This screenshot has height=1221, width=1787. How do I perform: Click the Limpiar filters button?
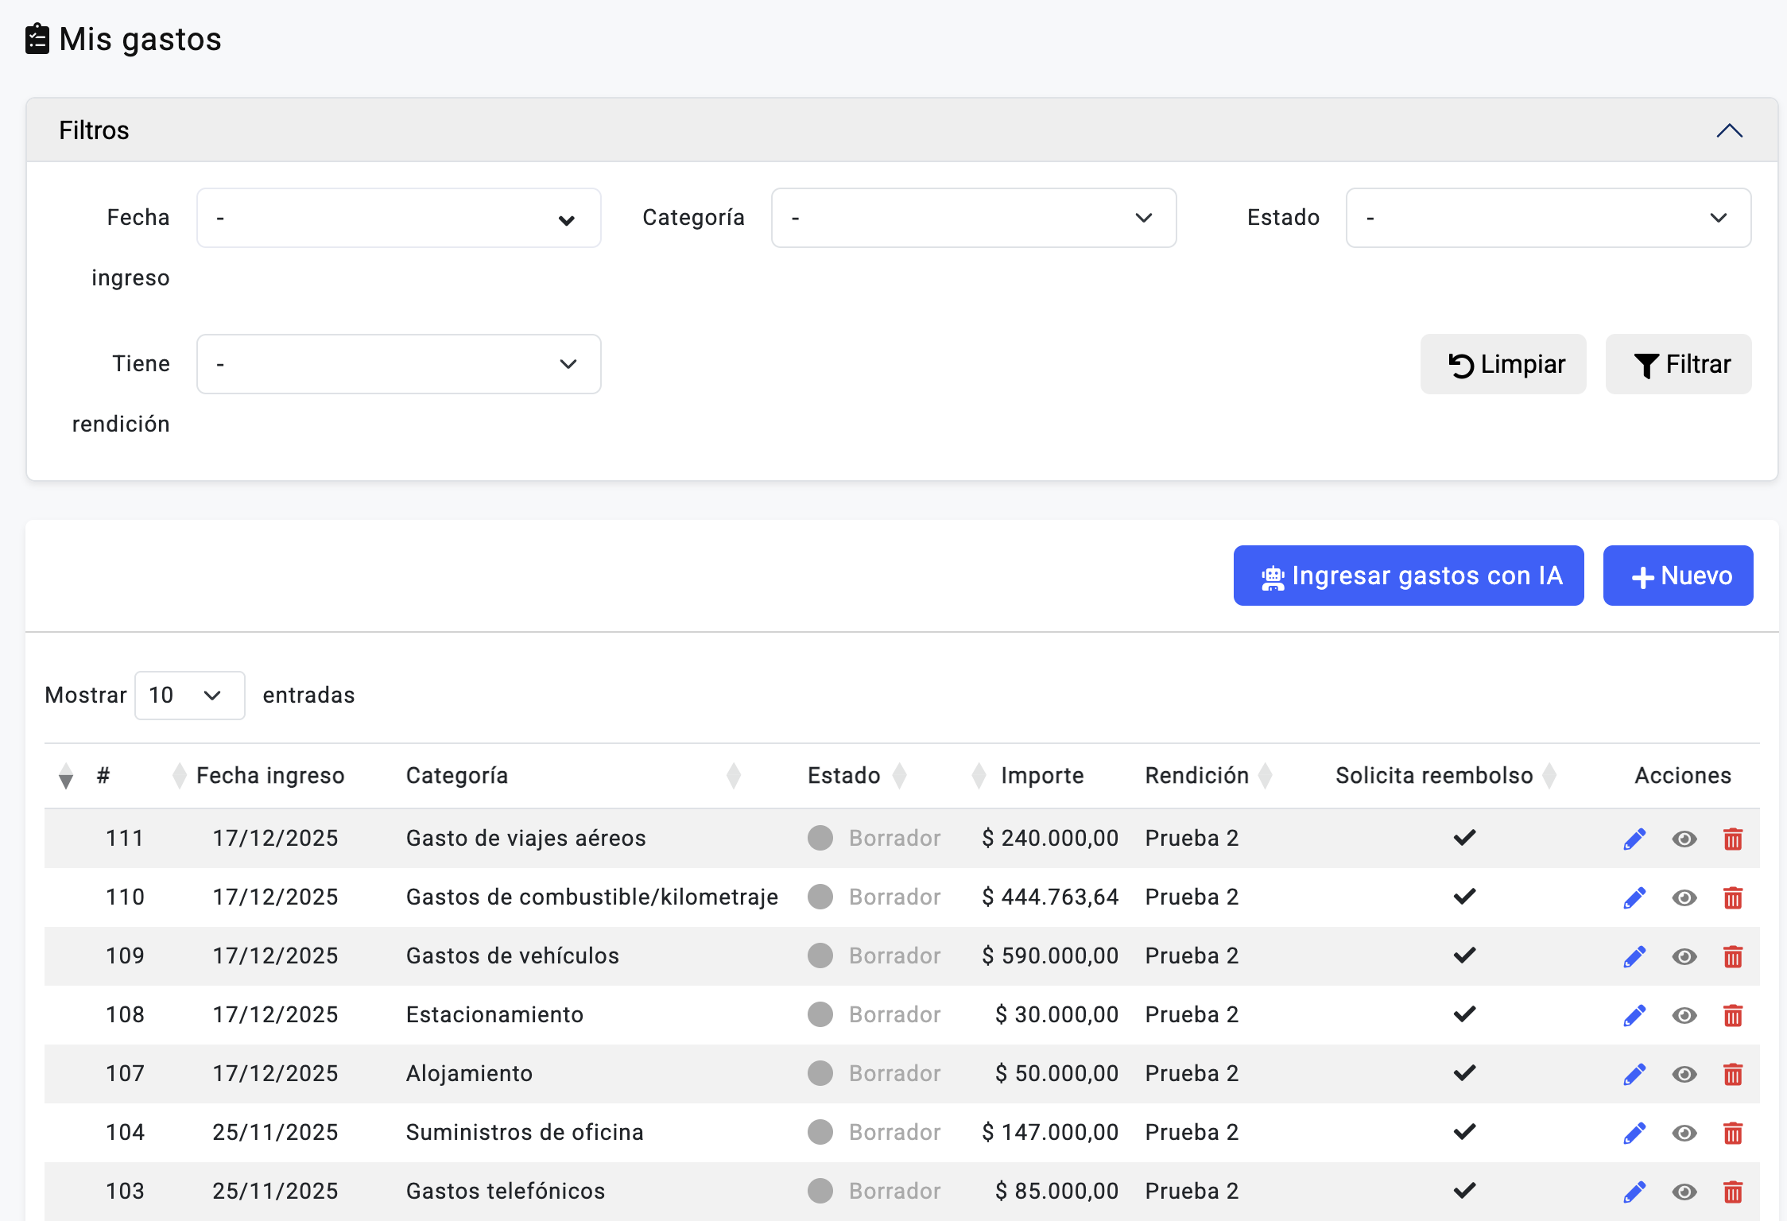(1502, 364)
